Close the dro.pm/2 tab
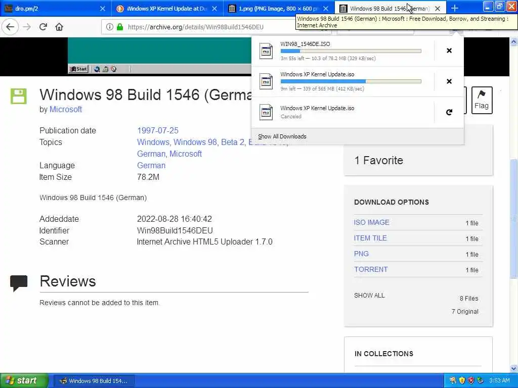Screen dimensions: 518x388 (103, 9)
